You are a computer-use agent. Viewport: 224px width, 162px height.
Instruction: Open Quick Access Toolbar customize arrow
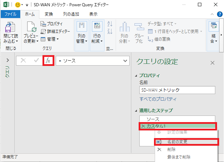[27, 5]
